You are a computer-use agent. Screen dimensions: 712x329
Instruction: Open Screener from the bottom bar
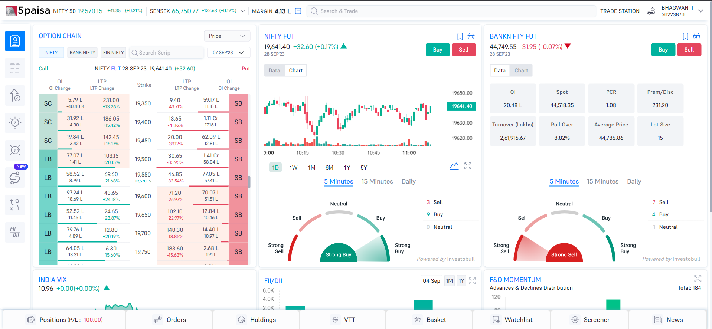pos(589,320)
